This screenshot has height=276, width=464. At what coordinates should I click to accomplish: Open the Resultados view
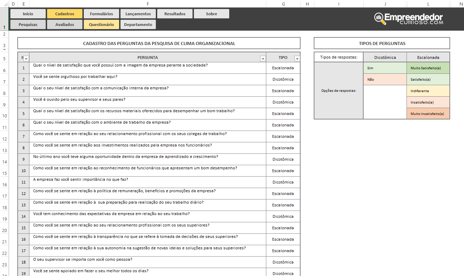click(x=175, y=14)
